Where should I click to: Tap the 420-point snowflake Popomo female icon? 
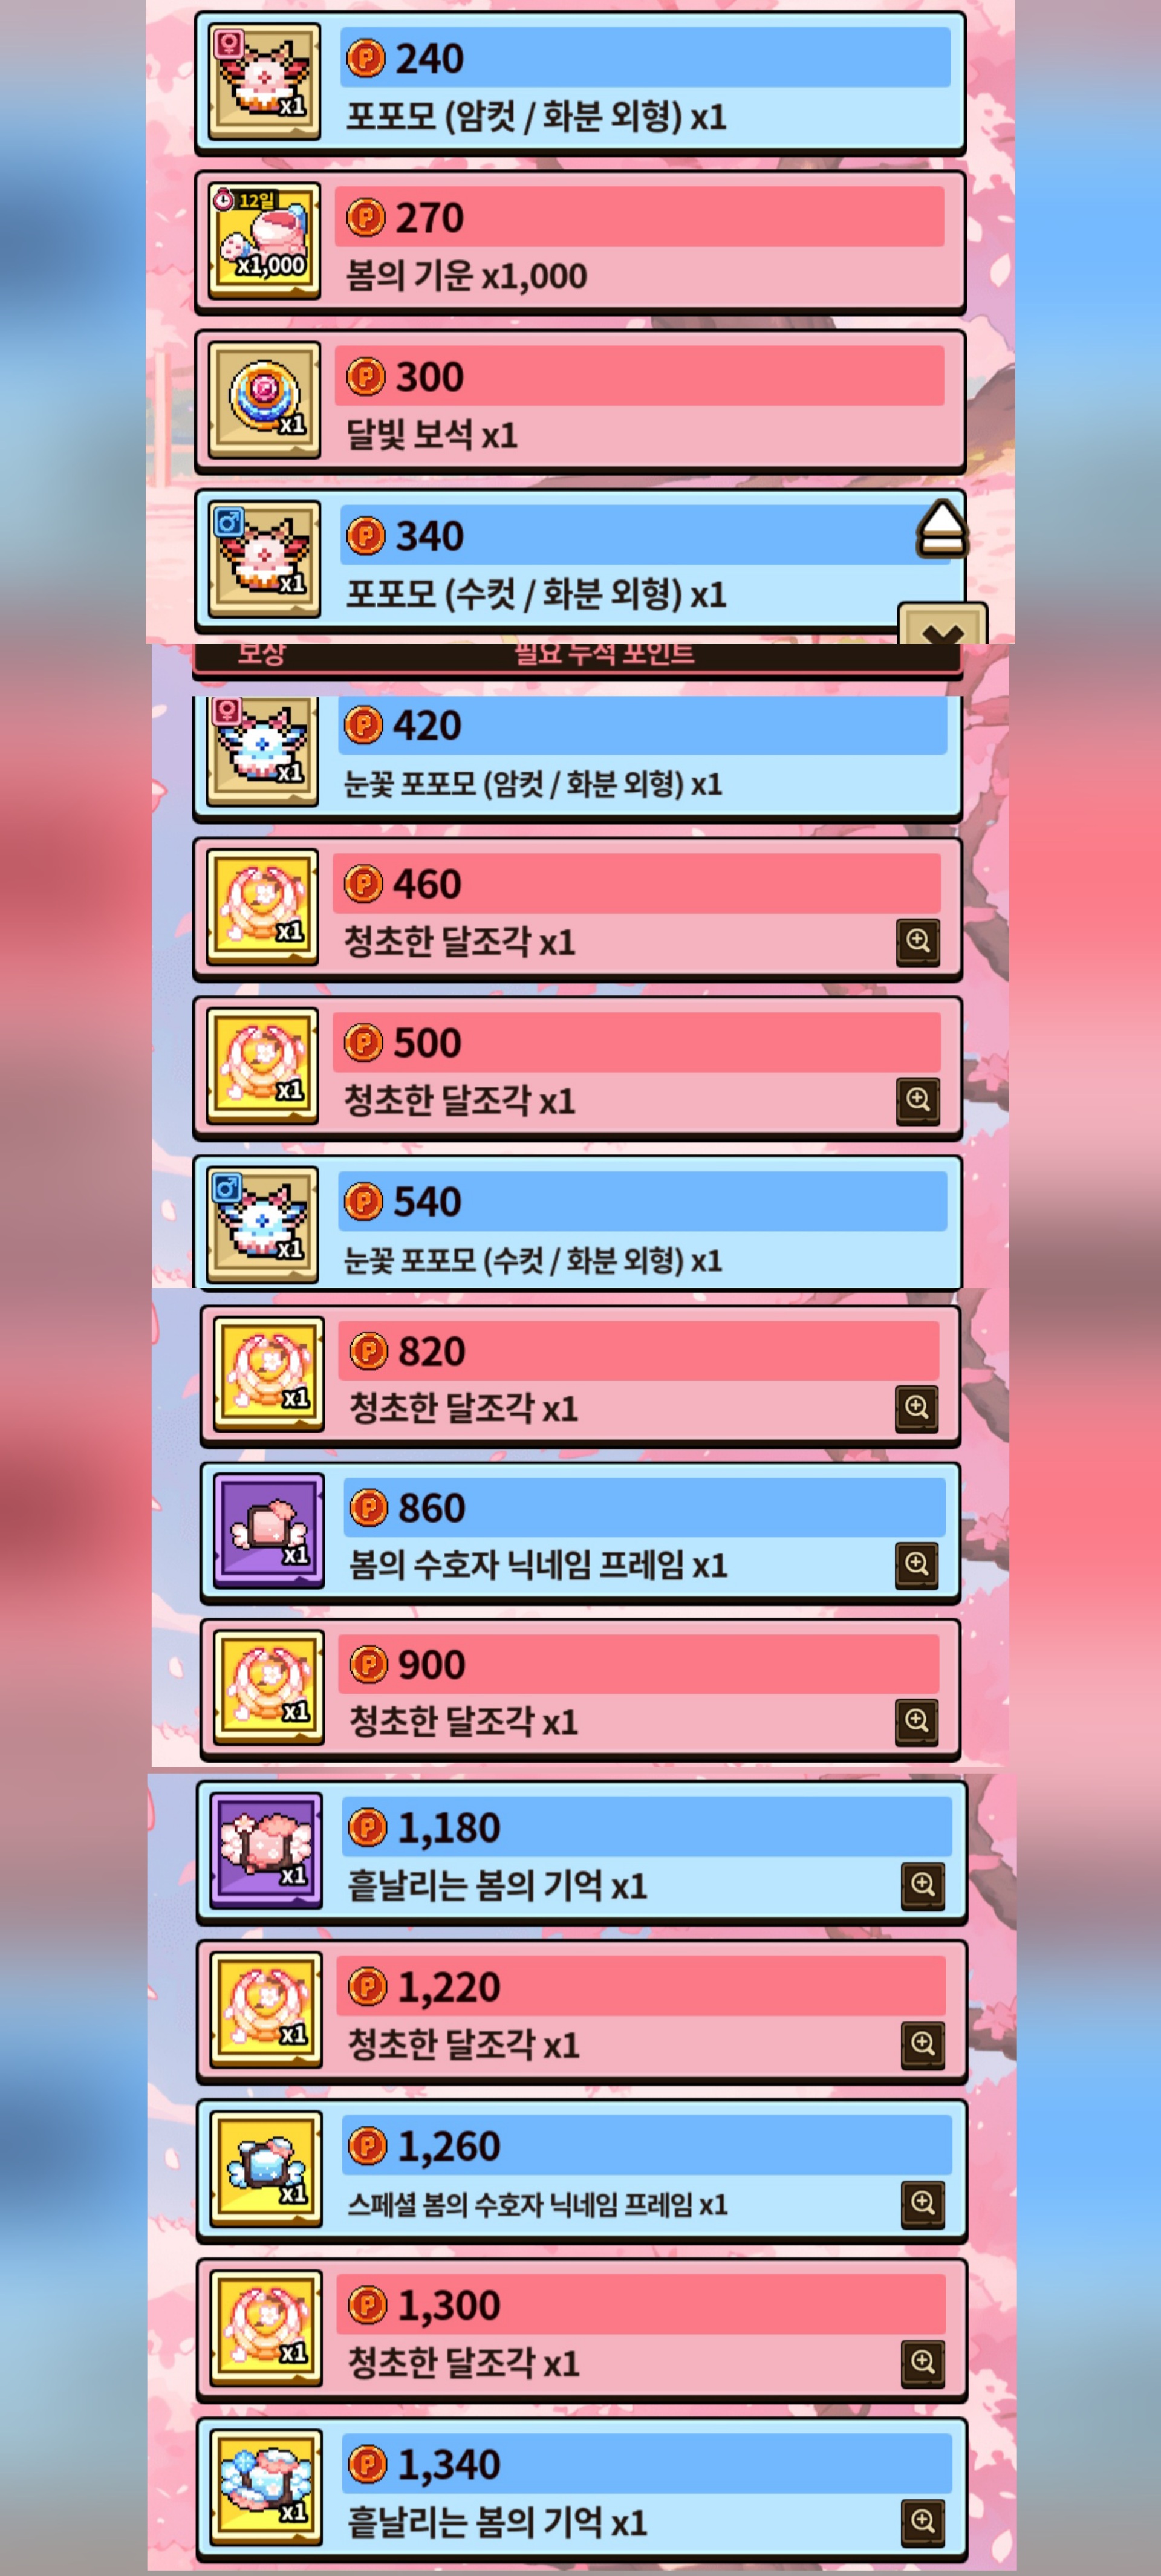click(x=262, y=750)
